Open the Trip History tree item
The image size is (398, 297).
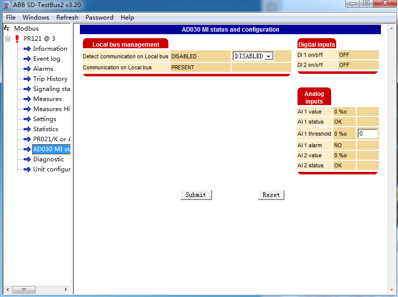click(x=50, y=79)
